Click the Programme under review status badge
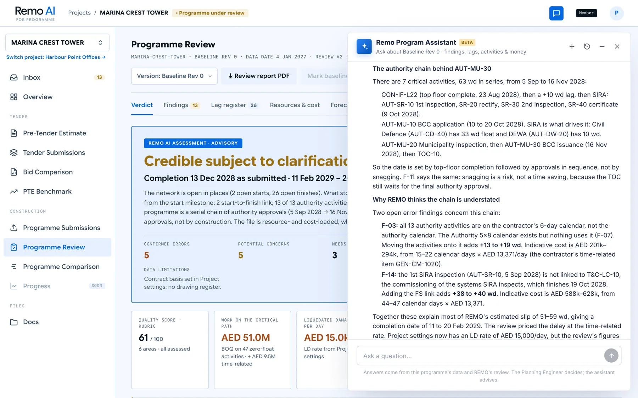638x398 pixels. pos(210,13)
